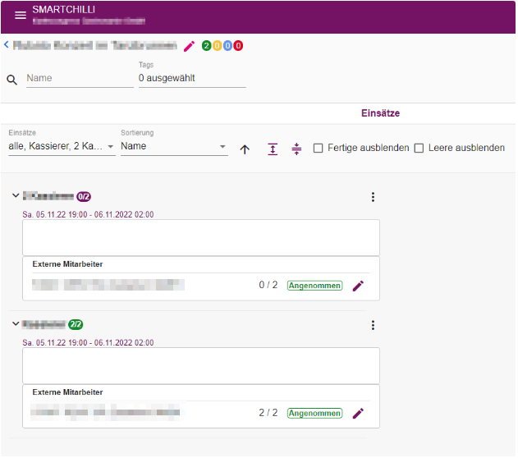
Task: Click the blue status badge showing 0
Action: point(227,46)
